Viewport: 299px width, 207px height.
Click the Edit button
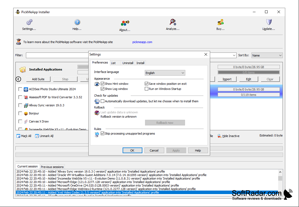[x=248, y=79]
